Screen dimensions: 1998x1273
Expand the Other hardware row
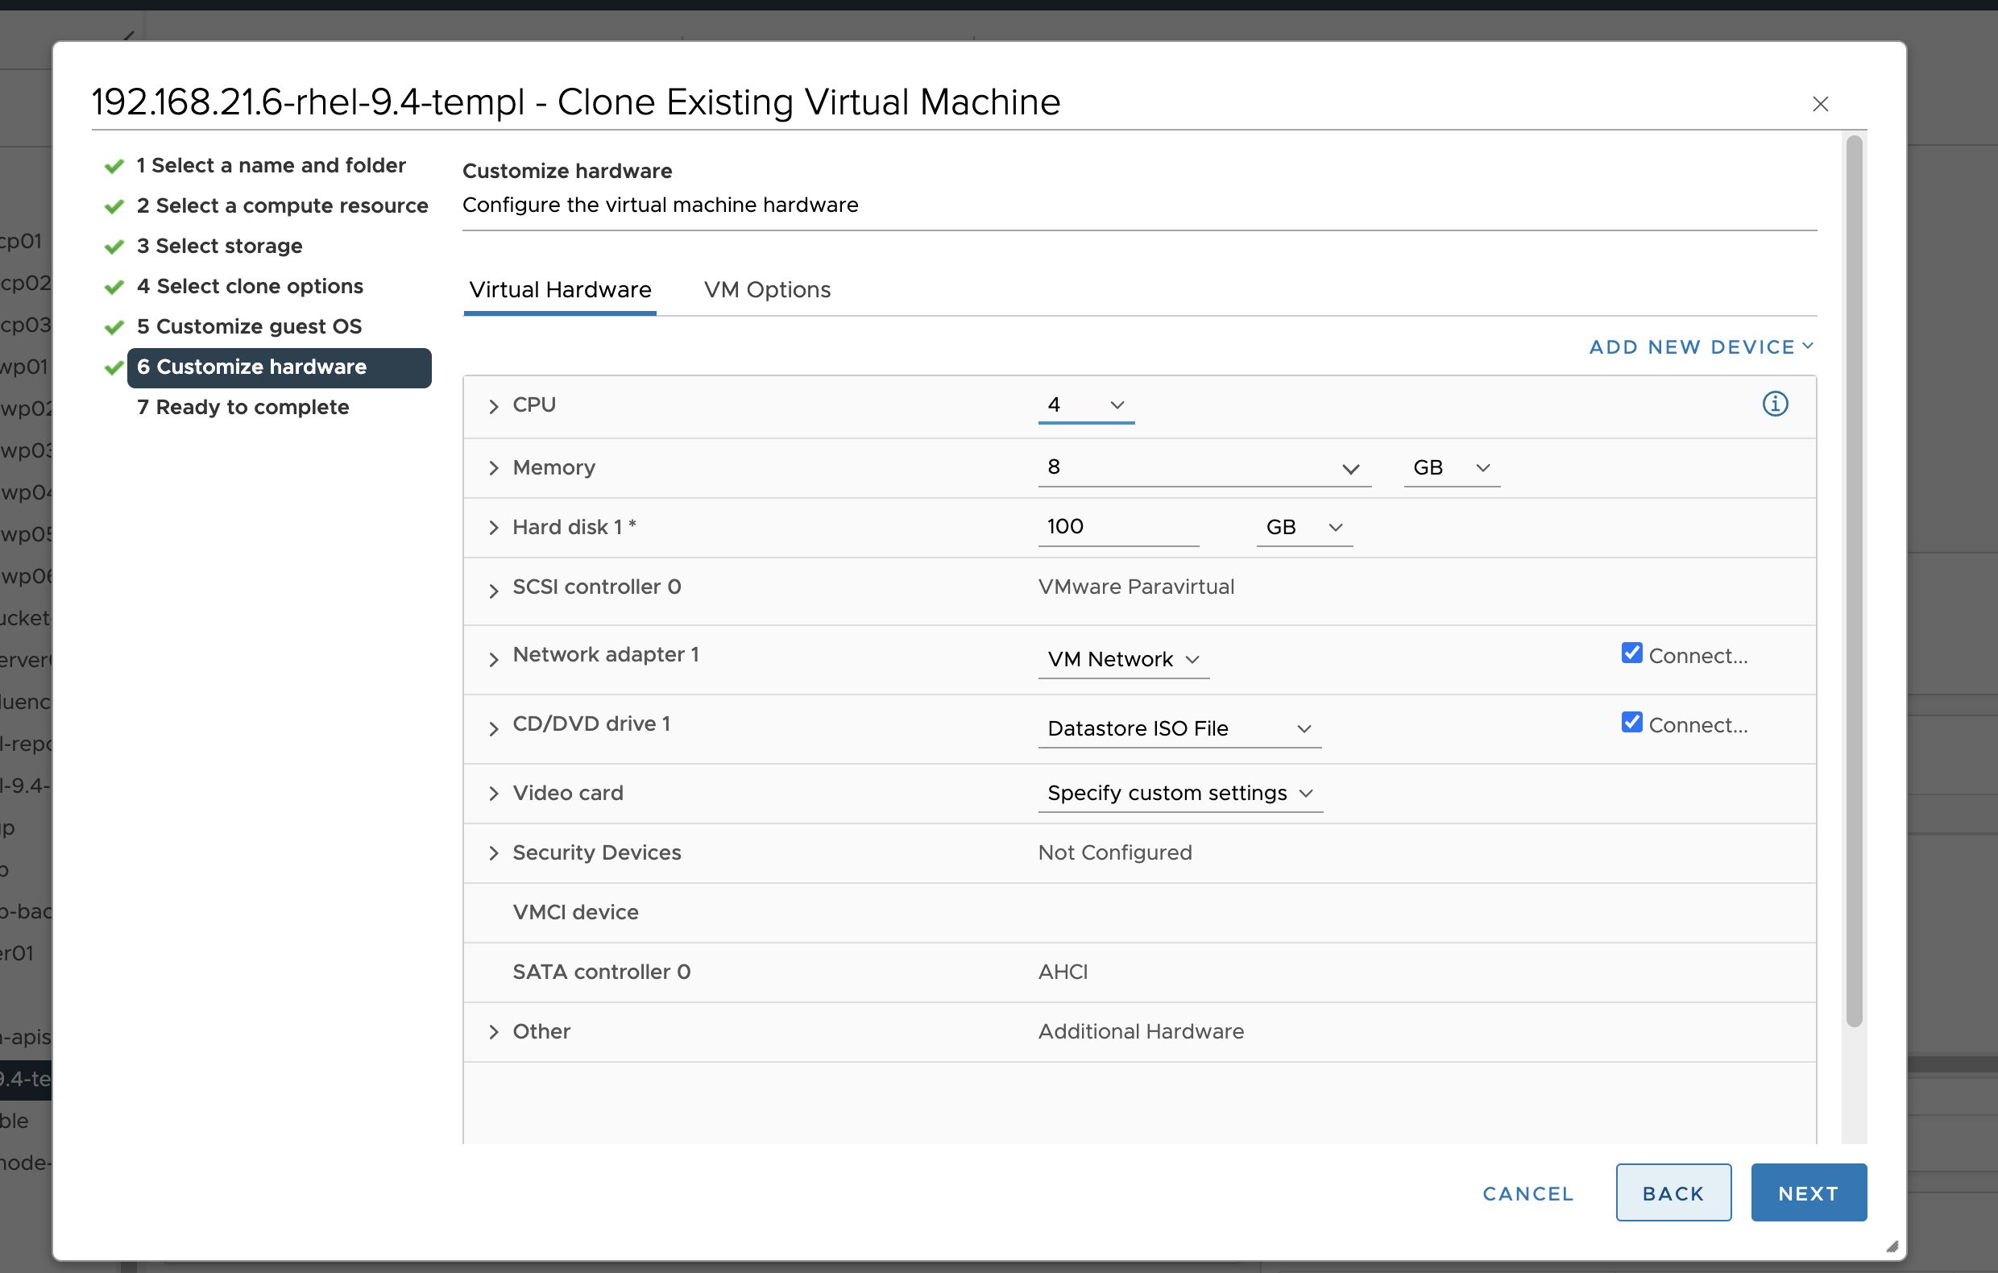(494, 1031)
